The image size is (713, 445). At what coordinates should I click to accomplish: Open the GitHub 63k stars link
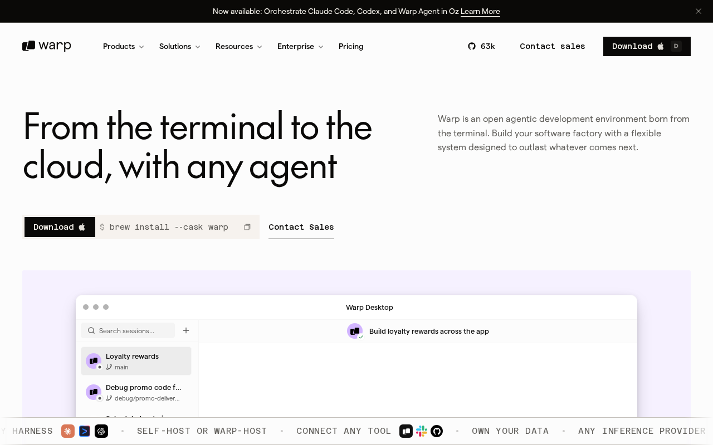click(481, 46)
